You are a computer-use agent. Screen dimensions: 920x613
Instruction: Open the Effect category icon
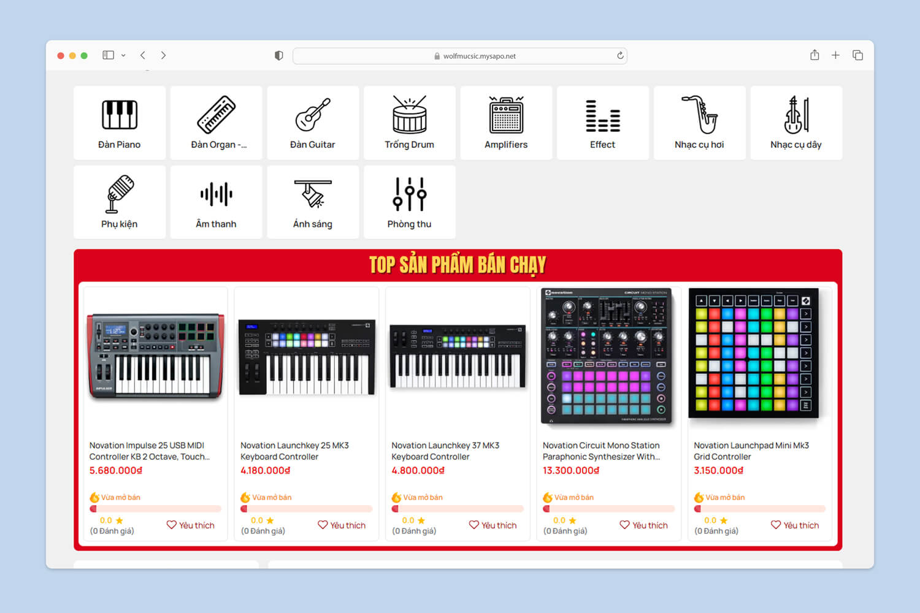[x=603, y=116]
